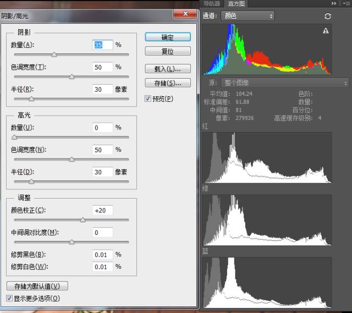Click the highlights 数量 input field
This screenshot has width=352, height=313.
102,128
